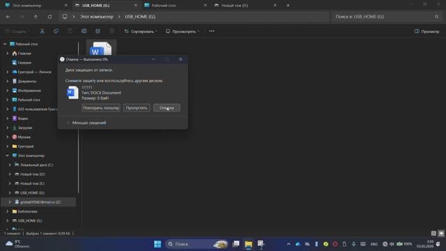Switch to the Новый том (D:) tab
This screenshot has width=446, height=251.
coord(235,6)
